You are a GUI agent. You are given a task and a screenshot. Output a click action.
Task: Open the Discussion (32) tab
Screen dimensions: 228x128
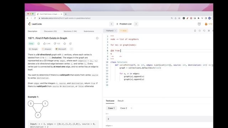point(51,31)
